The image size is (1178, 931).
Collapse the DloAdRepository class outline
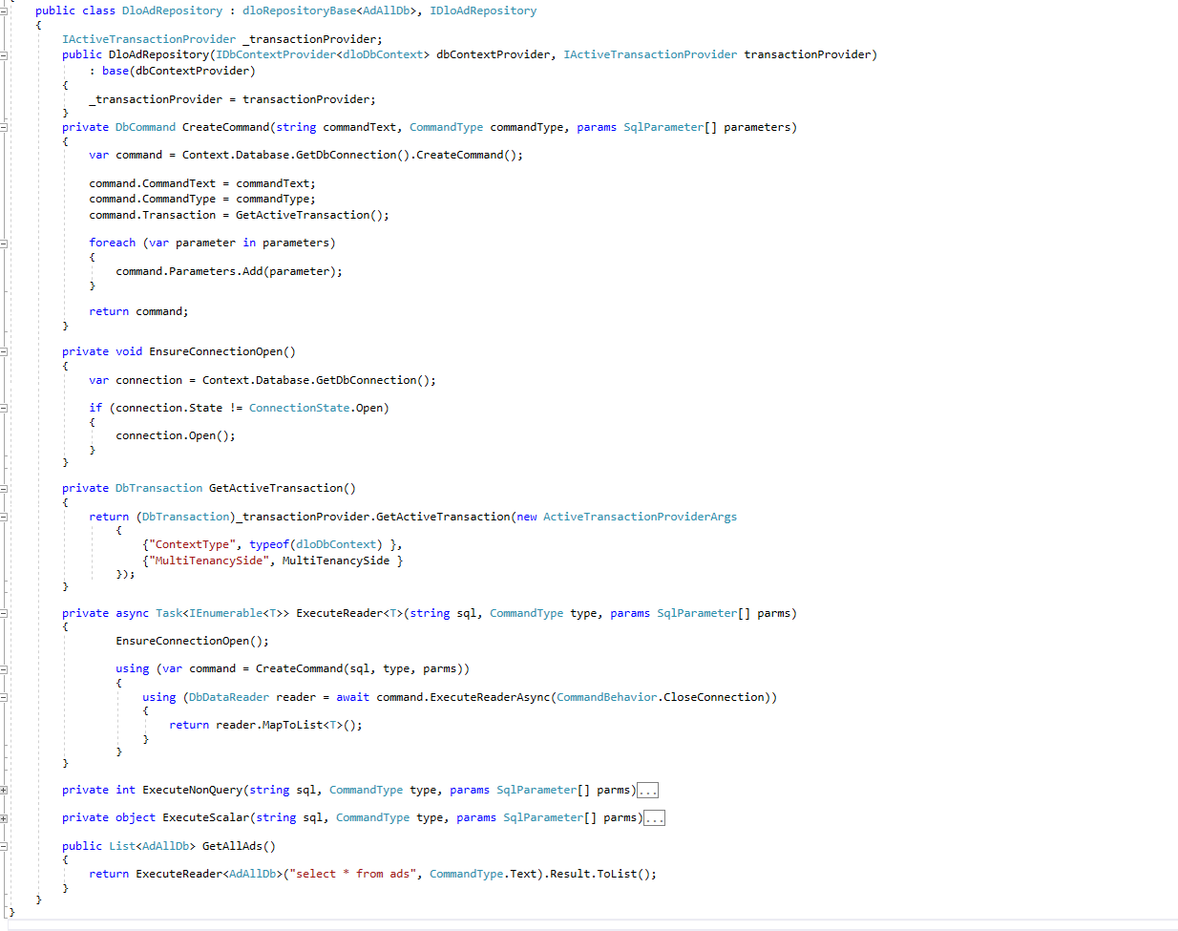(x=4, y=11)
